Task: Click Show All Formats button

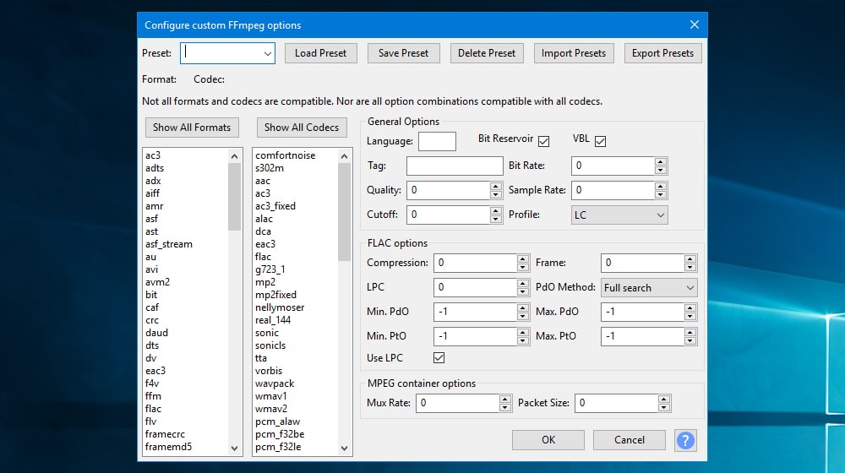Action: click(x=192, y=128)
